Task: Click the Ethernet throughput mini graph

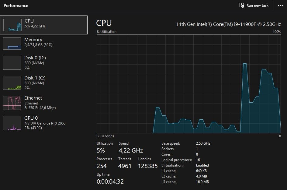Action: point(12,103)
